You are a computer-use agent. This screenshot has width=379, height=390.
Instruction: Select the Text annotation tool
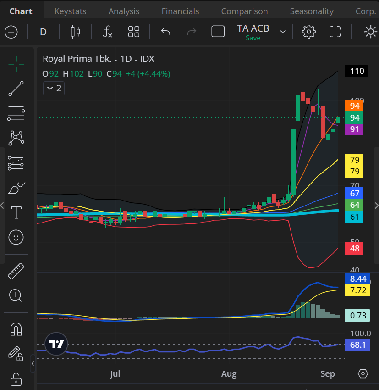coord(16,212)
